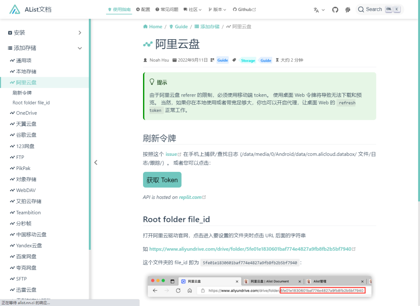The width and height of the screenshot is (420, 306).
Task: Expand the 版本 dropdown menu
Action: coord(217,9)
